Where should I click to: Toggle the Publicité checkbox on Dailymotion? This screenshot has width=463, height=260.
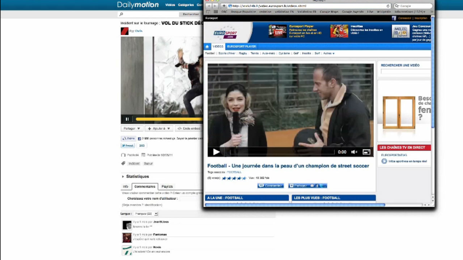pyautogui.click(x=123, y=155)
